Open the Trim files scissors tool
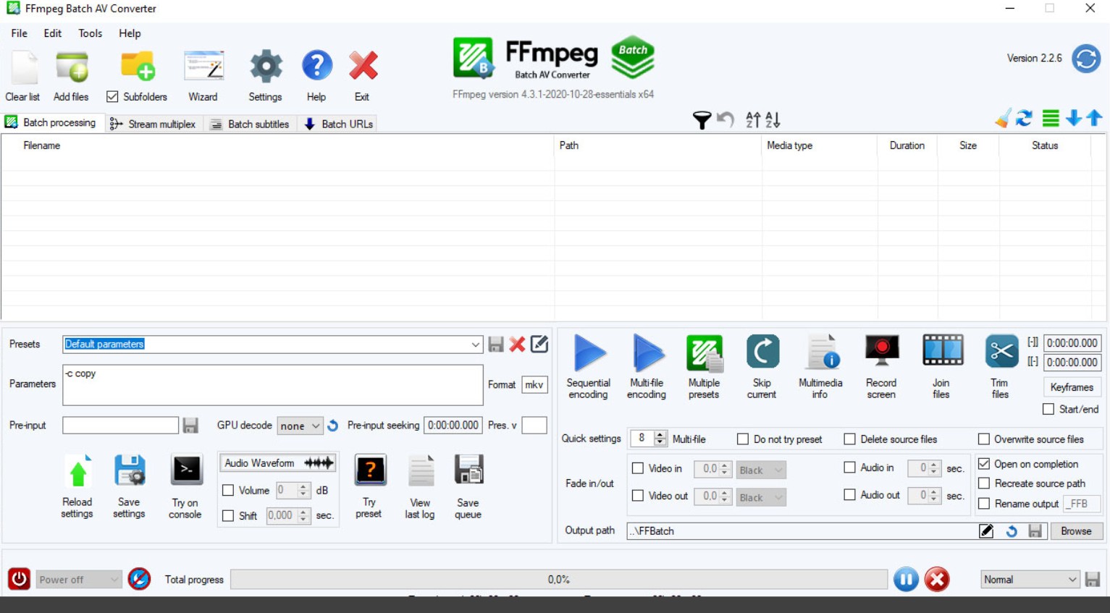 point(1001,352)
